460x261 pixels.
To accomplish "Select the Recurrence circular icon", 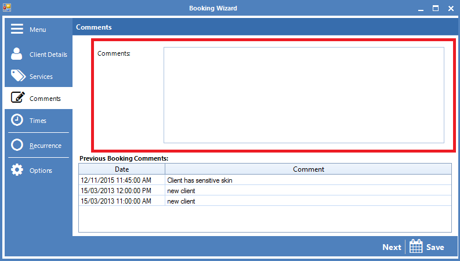I will [x=17, y=145].
